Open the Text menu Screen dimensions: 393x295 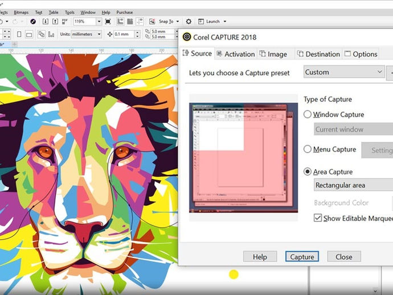(39, 13)
